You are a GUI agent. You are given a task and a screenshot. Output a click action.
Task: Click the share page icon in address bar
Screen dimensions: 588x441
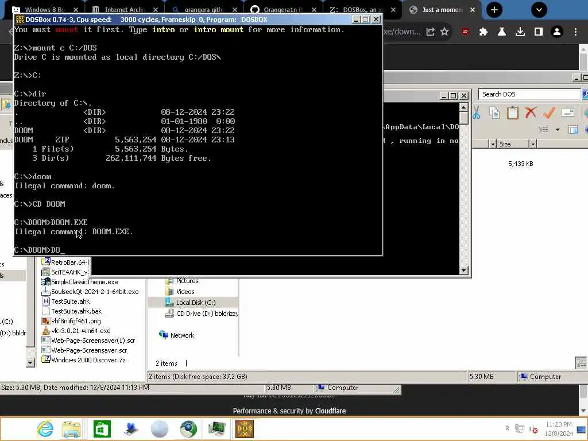[x=431, y=32]
